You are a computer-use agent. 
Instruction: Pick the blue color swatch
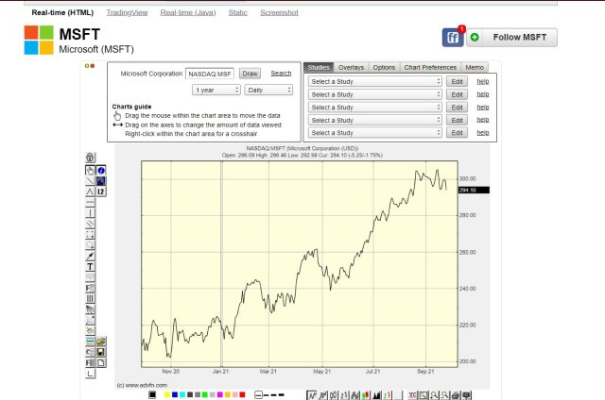click(x=175, y=394)
